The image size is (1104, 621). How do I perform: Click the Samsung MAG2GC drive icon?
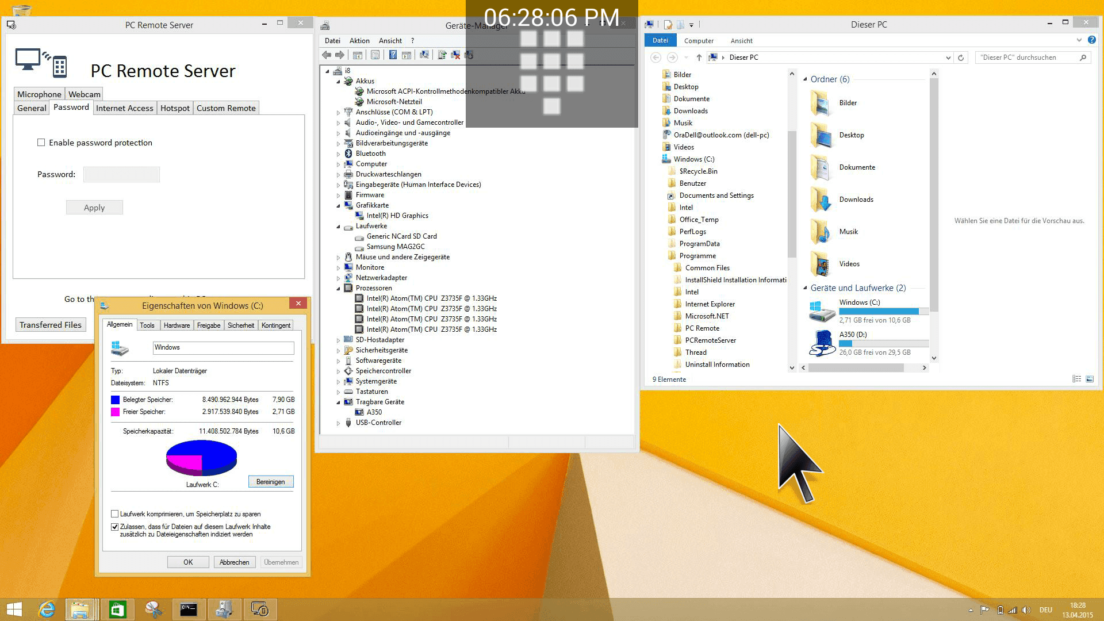point(359,247)
